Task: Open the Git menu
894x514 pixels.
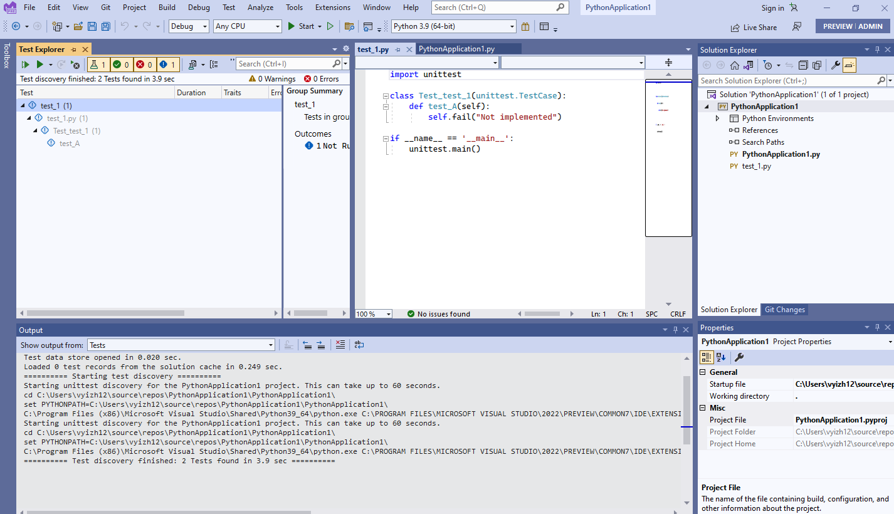Action: 105,8
